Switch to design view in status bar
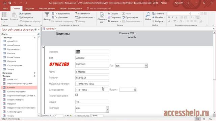The width and height of the screenshot is (216, 121). [x=211, y=119]
